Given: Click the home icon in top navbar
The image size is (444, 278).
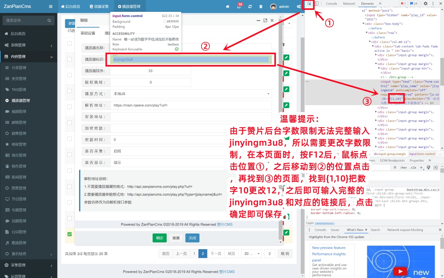Looking at the screenshot, I should [x=228, y=7].
